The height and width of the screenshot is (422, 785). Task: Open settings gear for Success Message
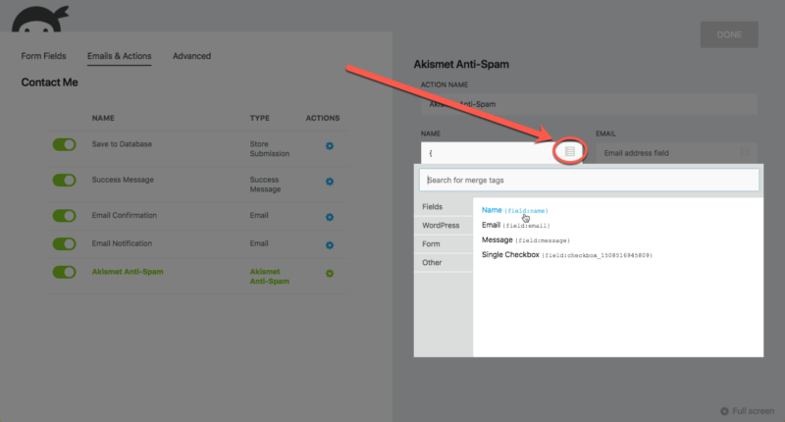[330, 182]
